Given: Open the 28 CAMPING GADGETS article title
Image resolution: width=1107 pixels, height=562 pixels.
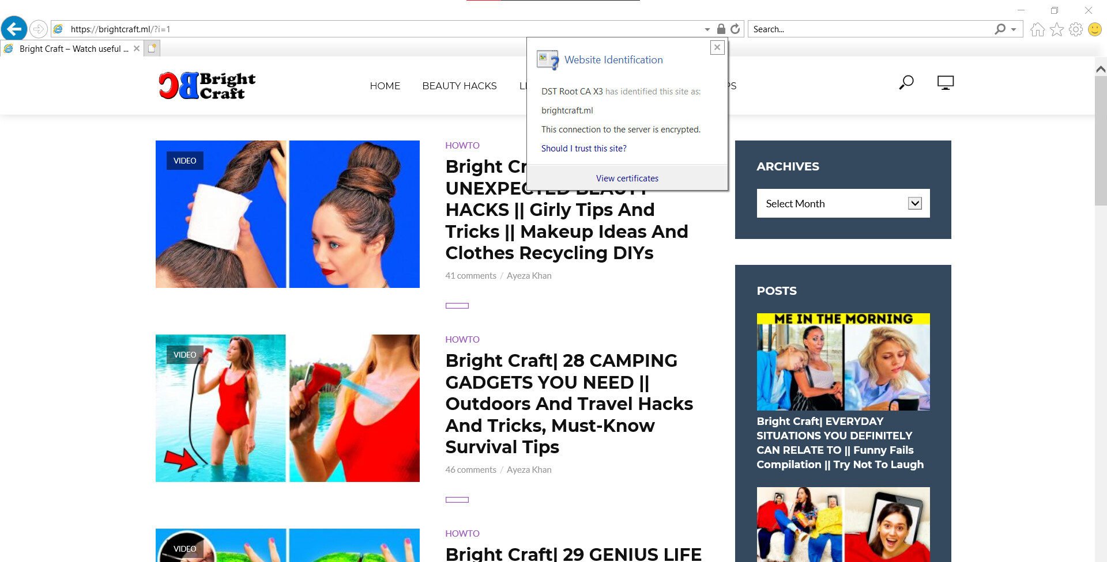Looking at the screenshot, I should coord(570,404).
